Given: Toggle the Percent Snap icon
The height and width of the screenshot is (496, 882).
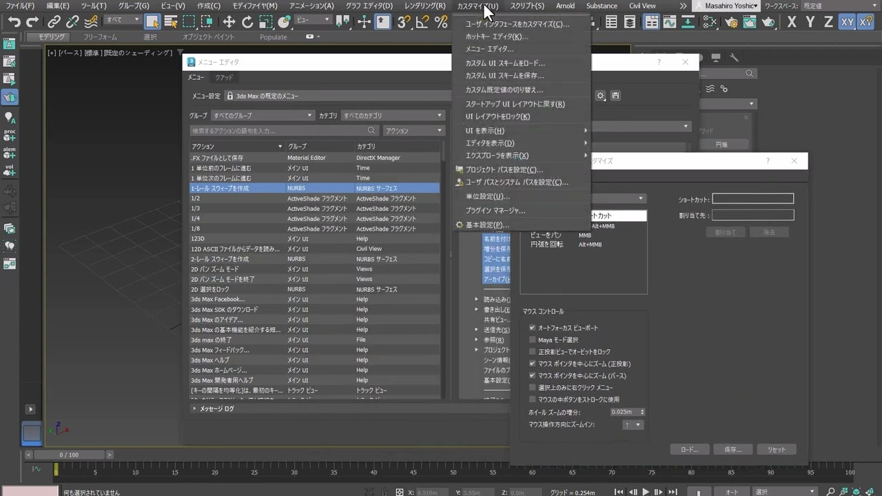Looking at the screenshot, I should point(441,22).
